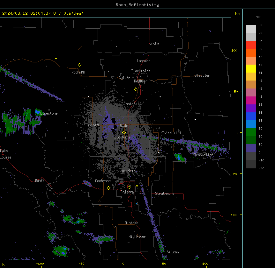Viewport: 275px width, 268px height.
Task: Click the Stettler label
Action: point(202,75)
